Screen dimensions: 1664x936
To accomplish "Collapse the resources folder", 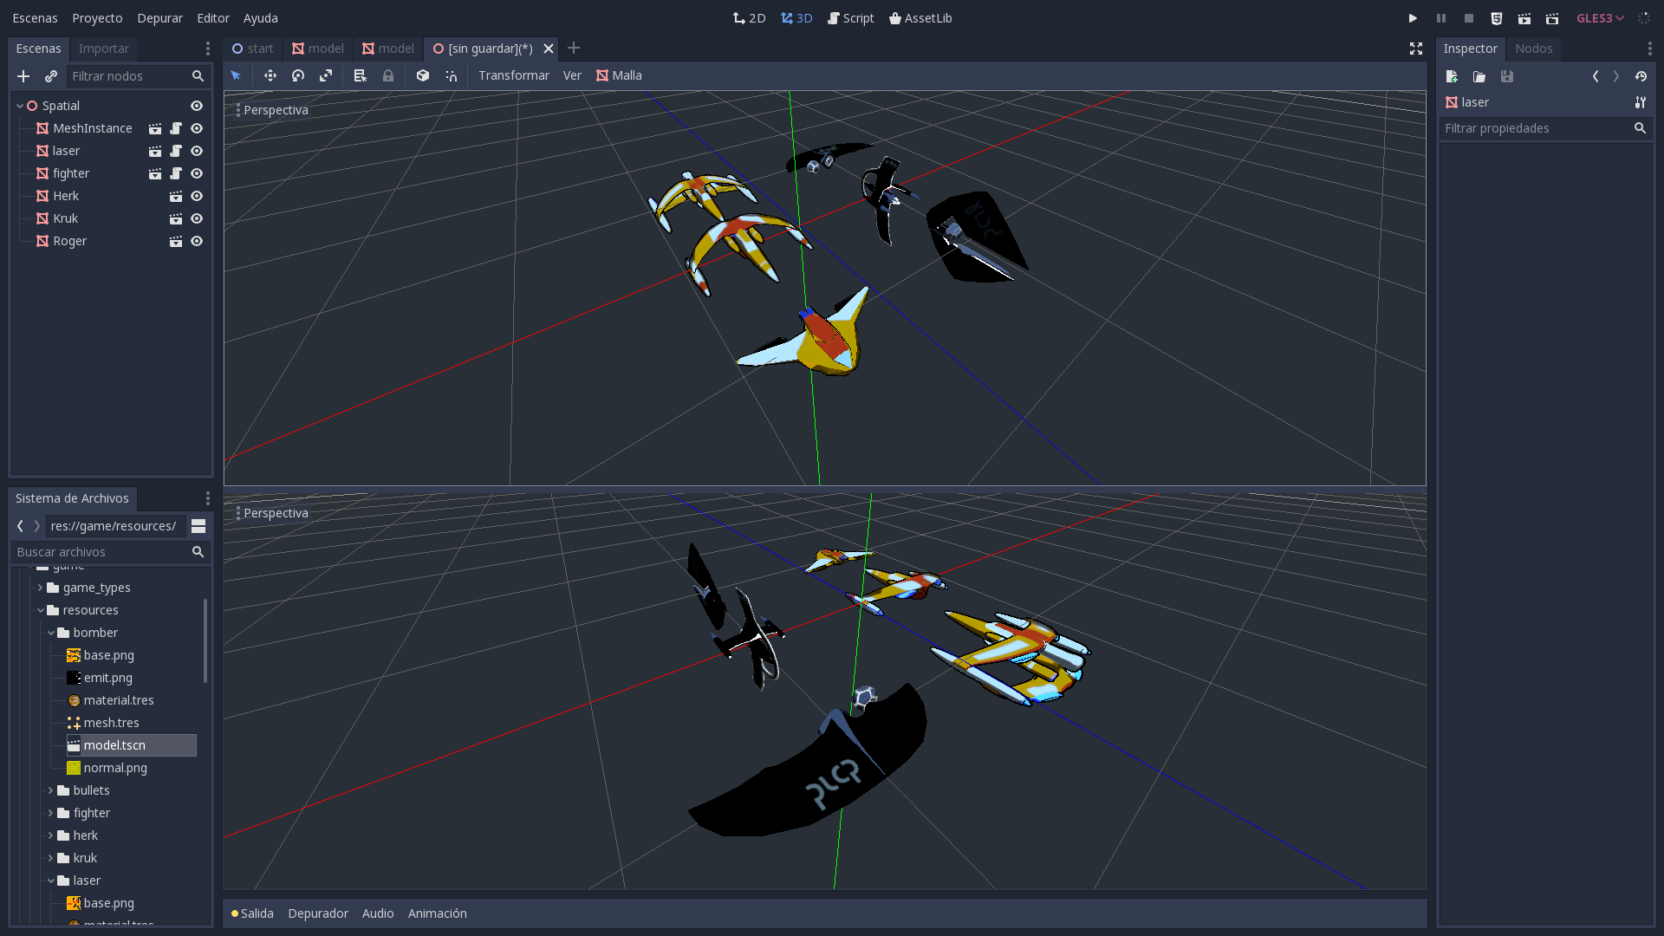I will click(x=40, y=610).
